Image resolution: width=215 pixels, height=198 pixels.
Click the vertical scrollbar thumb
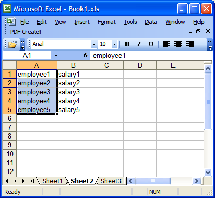click(x=208, y=102)
